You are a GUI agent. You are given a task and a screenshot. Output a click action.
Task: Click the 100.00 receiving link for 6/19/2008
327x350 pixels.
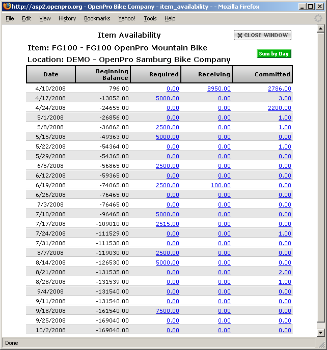click(221, 185)
